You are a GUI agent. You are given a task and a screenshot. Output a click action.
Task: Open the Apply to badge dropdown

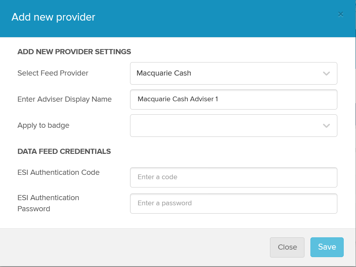234,125
